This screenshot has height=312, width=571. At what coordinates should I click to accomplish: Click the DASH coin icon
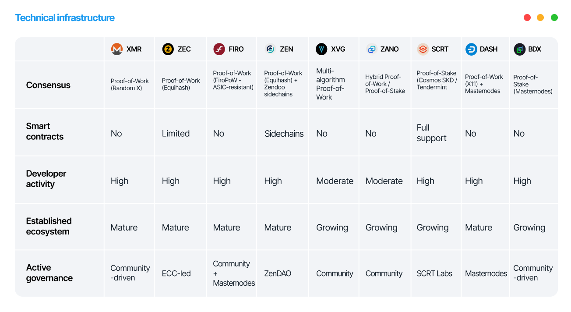[x=471, y=49]
